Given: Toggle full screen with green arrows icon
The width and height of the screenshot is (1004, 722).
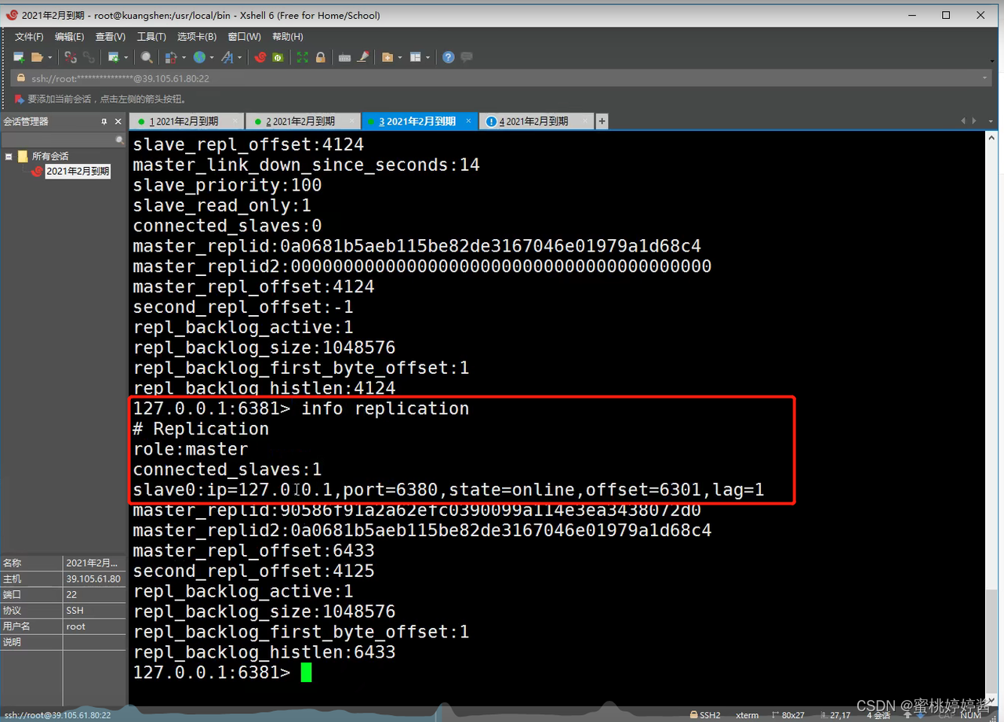Looking at the screenshot, I should [302, 57].
